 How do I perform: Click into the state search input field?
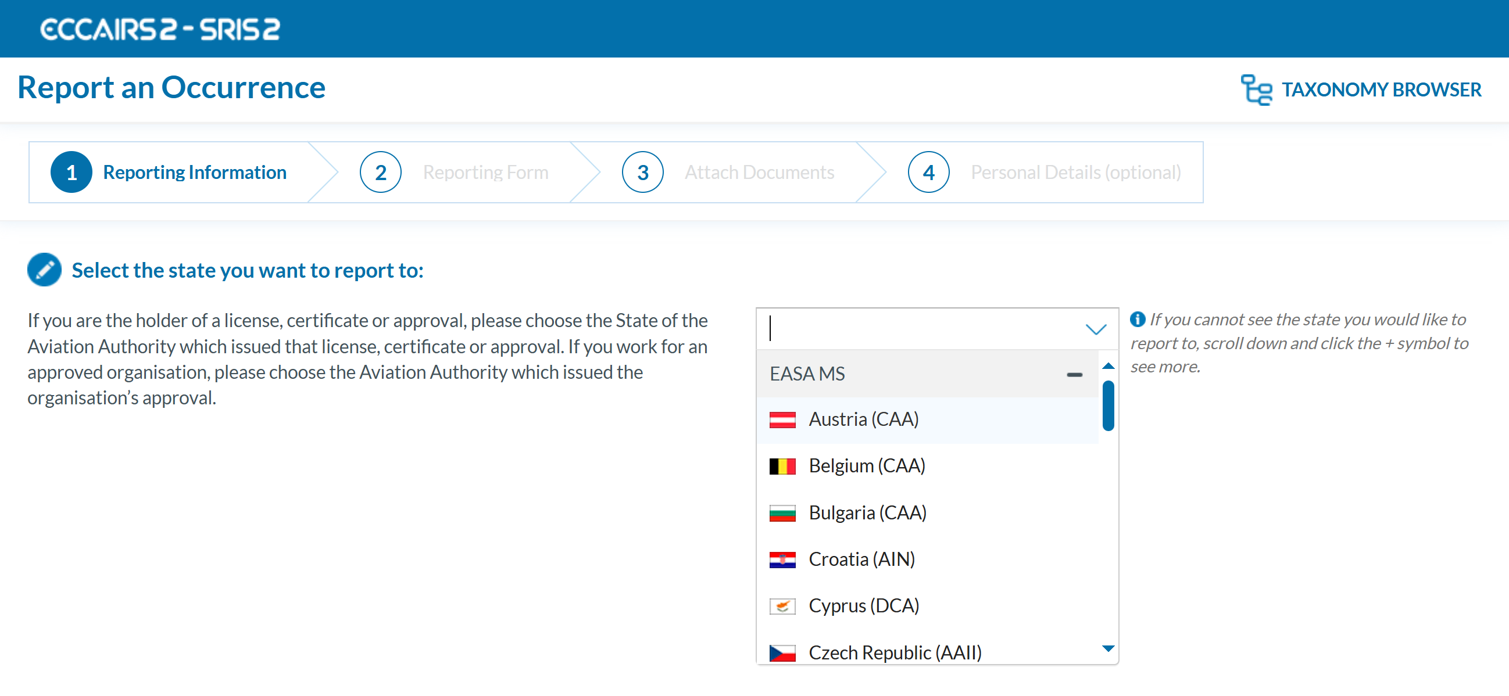[x=920, y=329]
